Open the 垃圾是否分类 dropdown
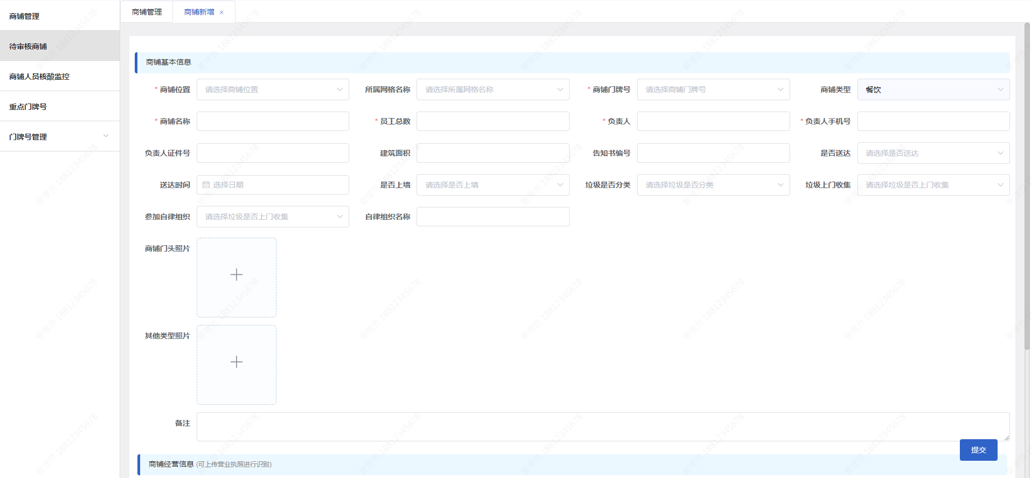The width and height of the screenshot is (1031, 478). tap(714, 185)
